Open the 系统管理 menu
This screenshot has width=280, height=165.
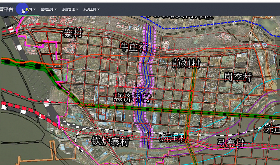[x=68, y=9]
